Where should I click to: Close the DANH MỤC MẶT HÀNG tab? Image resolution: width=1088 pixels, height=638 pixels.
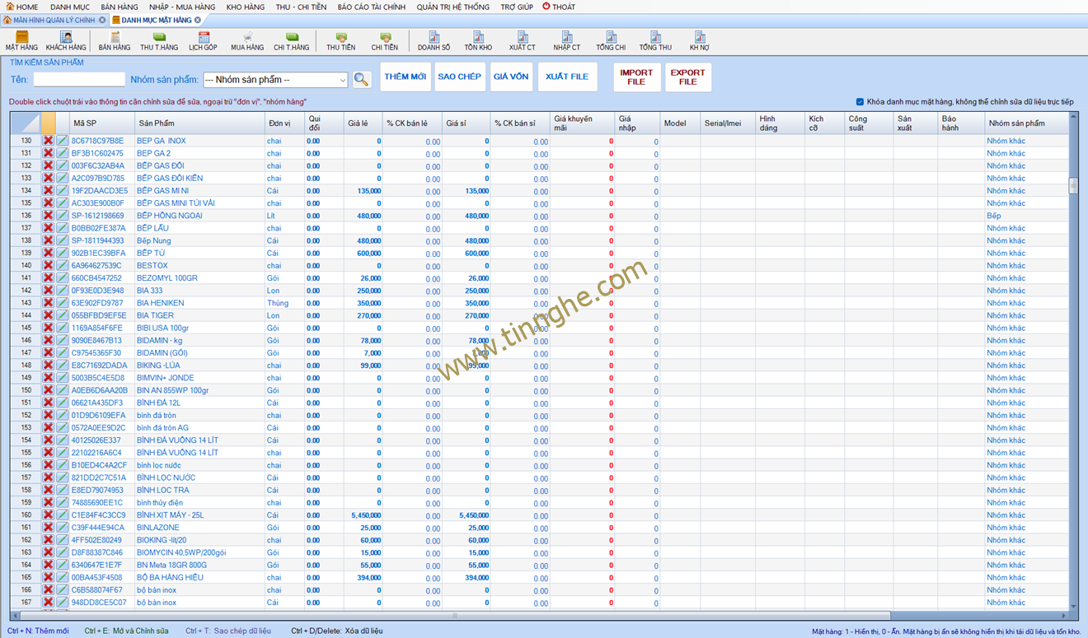pyautogui.click(x=198, y=20)
